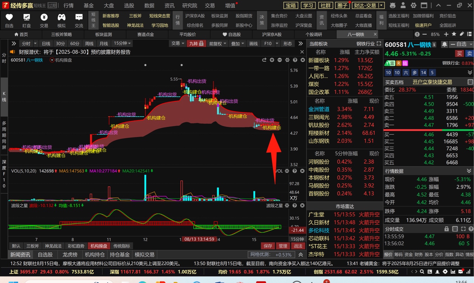Open the 模拟 gamepad icon
Screen dimensions: 474x283
[x=61, y=17]
